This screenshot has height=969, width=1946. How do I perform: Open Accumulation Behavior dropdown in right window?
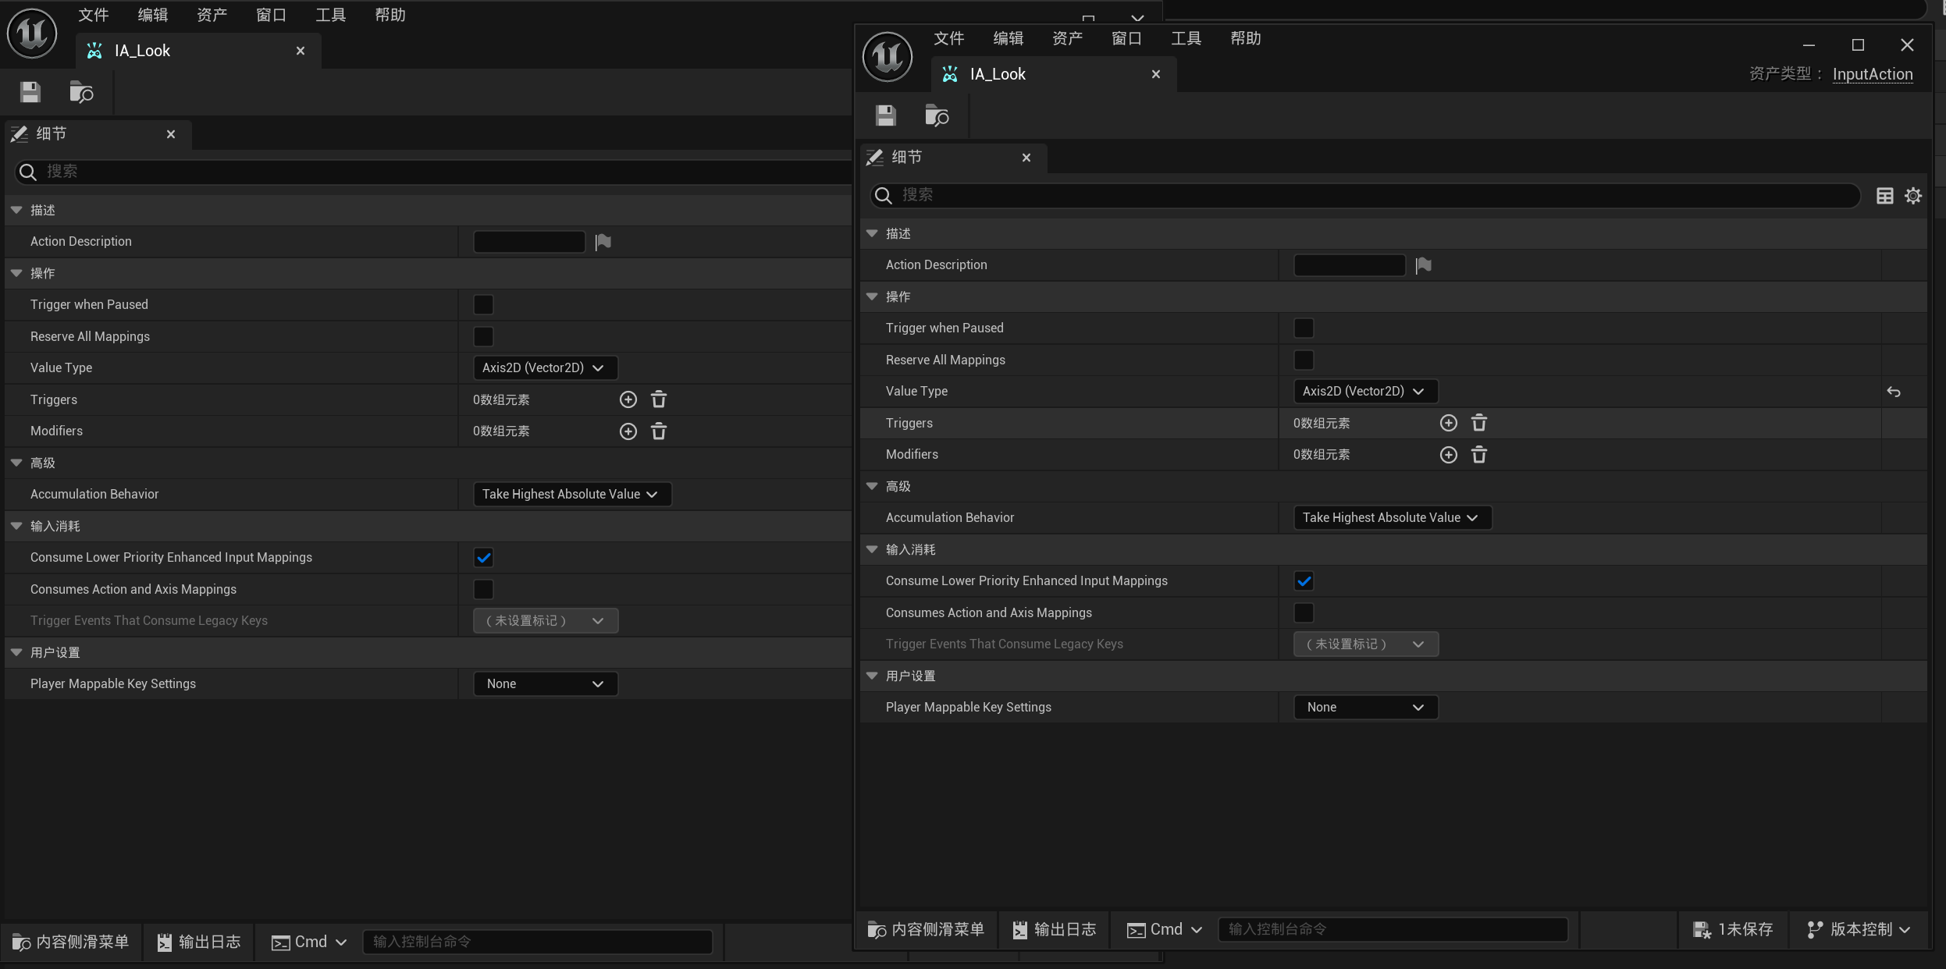(1392, 518)
